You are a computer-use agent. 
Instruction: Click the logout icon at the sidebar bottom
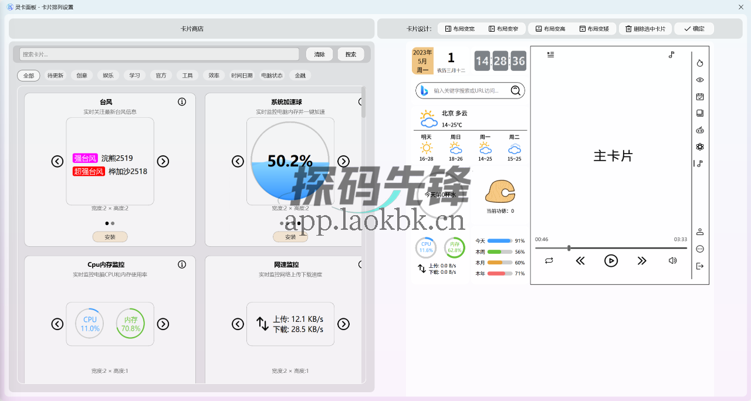pyautogui.click(x=699, y=266)
